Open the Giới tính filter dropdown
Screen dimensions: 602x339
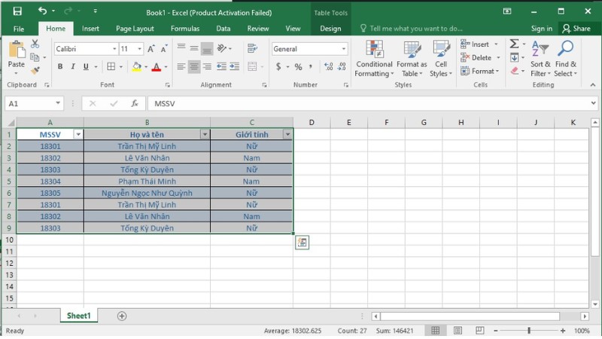pos(287,134)
